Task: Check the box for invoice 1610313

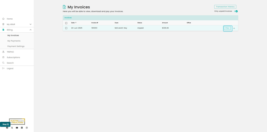Action: tap(66, 28)
